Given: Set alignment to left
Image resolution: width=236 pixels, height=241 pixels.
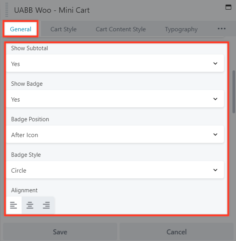Looking at the screenshot, I should (13, 205).
